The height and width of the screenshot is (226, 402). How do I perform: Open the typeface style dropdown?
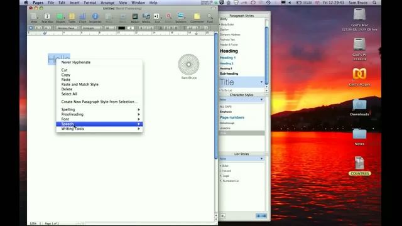[x=92, y=28]
